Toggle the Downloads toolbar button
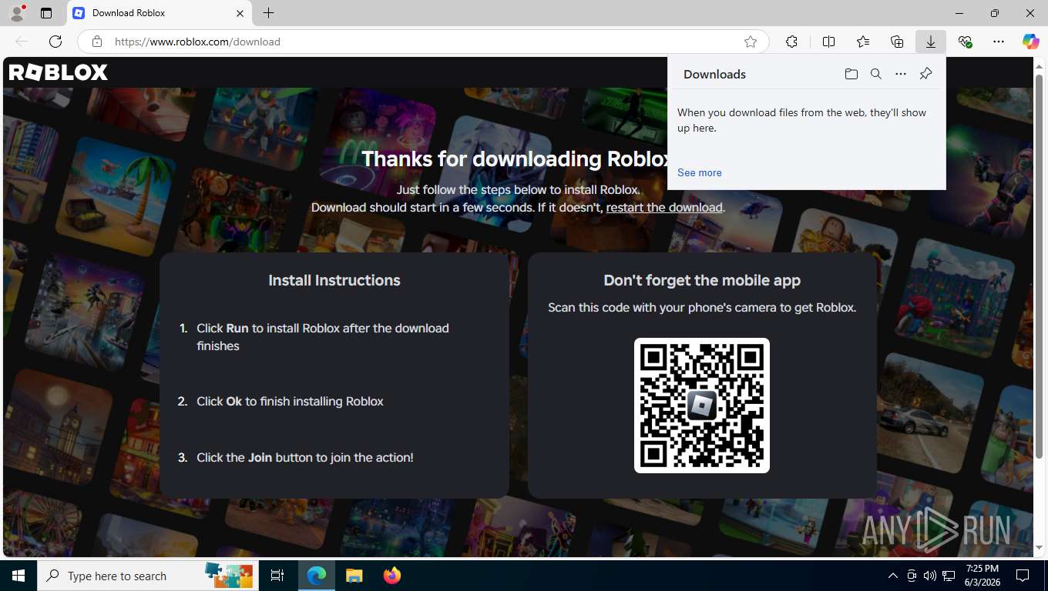The width and height of the screenshot is (1048, 591). tap(931, 42)
